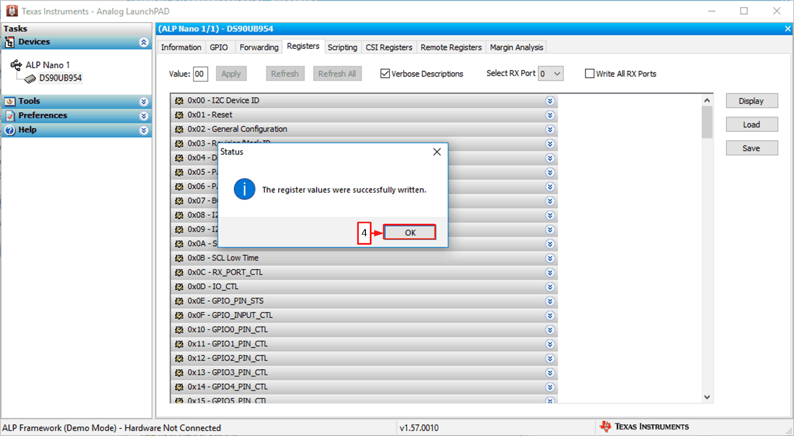Click the Tools section icon
The image size is (794, 436).
tap(9, 101)
